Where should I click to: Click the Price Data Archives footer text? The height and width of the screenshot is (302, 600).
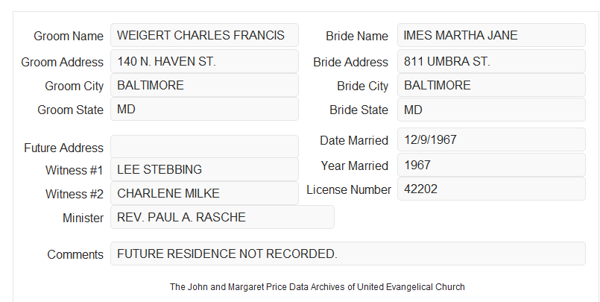coord(318,286)
